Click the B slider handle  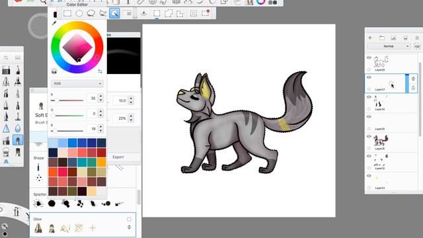(x=55, y=131)
